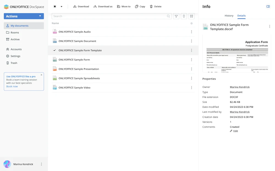This screenshot has width=275, height=171.
Task: Click the search magnifier icon
Action: [x=168, y=16]
